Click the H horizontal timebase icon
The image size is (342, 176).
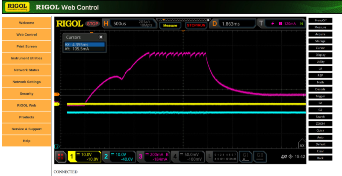(106, 24)
